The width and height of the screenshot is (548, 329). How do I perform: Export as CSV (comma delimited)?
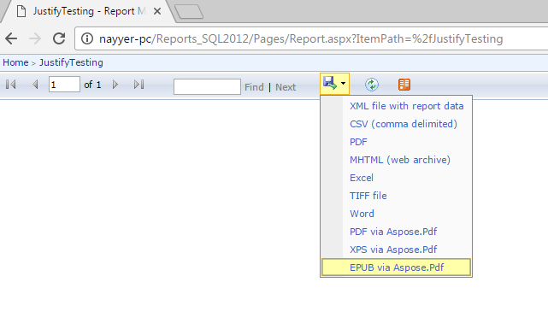404,124
